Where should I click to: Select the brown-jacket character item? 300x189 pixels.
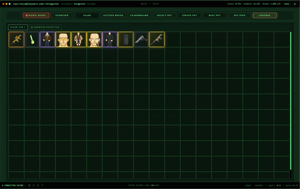(x=47, y=39)
